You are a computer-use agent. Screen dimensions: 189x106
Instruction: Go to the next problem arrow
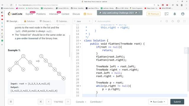tap(68, 102)
